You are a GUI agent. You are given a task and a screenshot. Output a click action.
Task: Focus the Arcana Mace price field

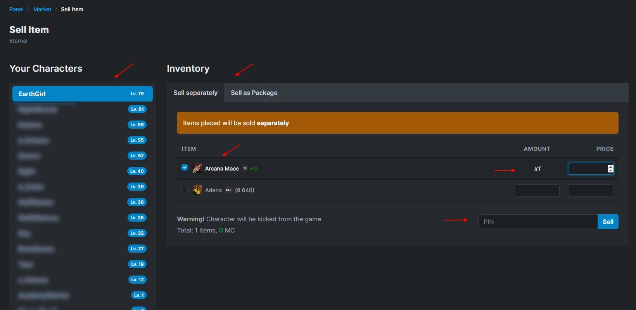[x=587, y=169]
